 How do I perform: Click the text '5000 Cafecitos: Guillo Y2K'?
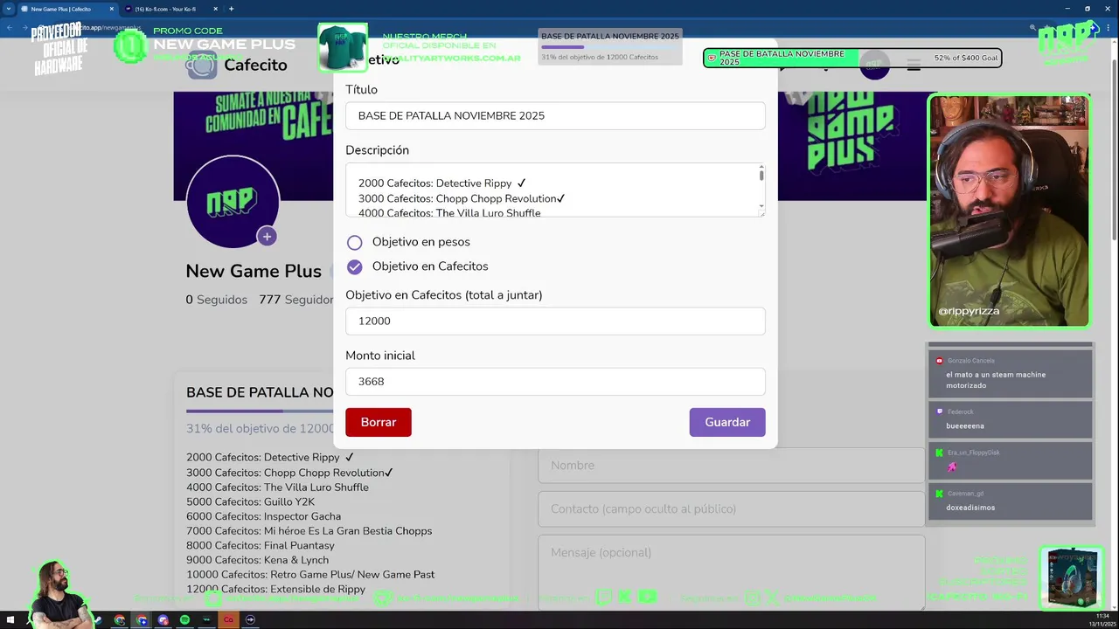click(x=250, y=501)
